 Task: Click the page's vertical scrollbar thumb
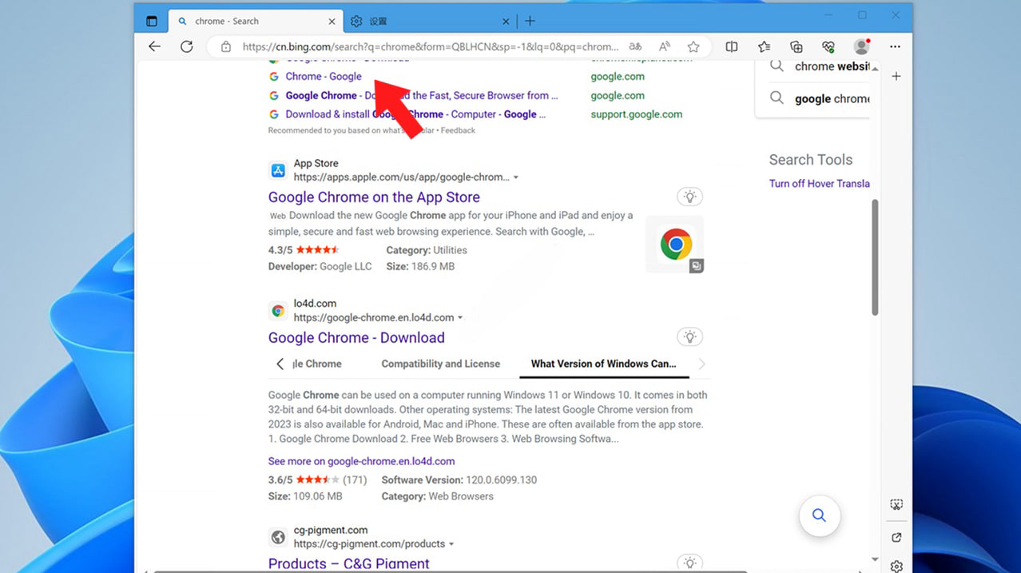tap(875, 256)
